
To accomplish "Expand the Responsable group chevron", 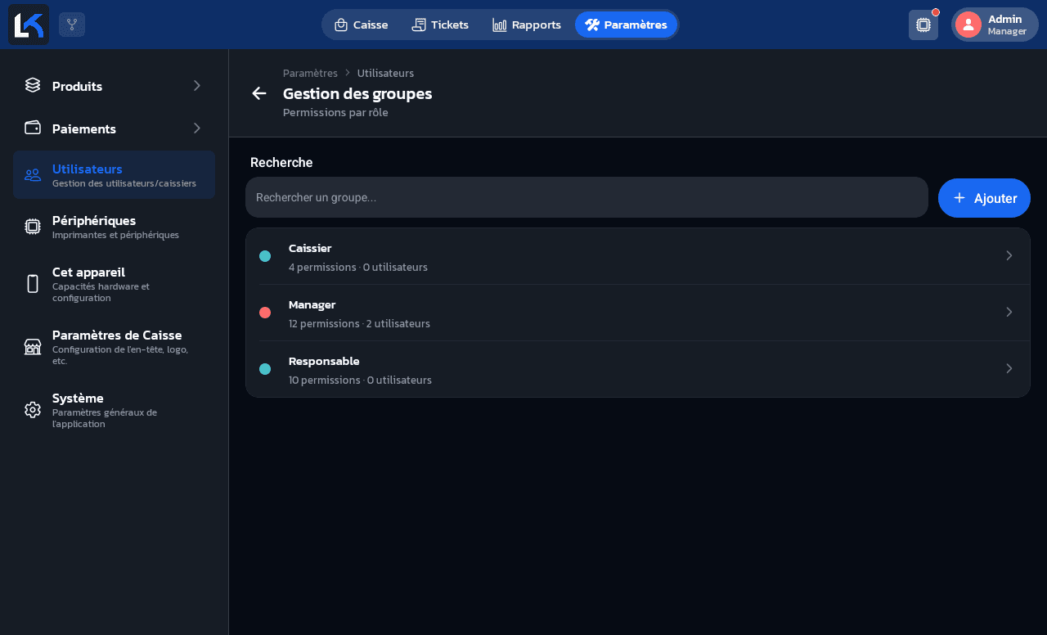I will (1009, 369).
